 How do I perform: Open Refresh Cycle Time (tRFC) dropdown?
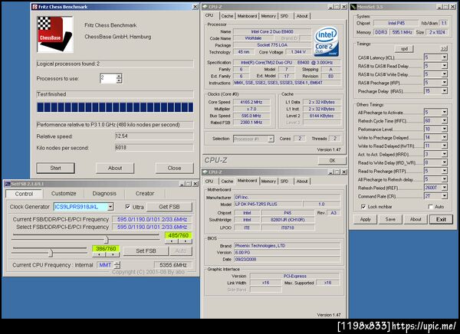(x=445, y=120)
